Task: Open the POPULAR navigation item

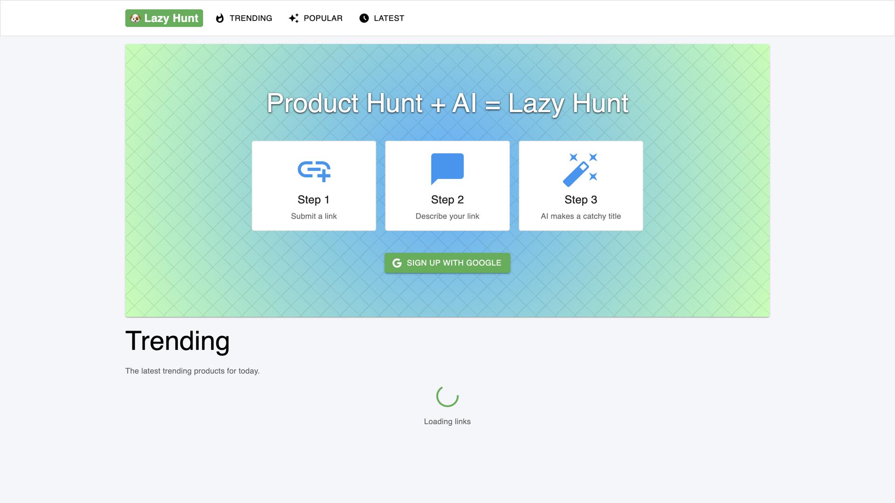Action: point(323,18)
